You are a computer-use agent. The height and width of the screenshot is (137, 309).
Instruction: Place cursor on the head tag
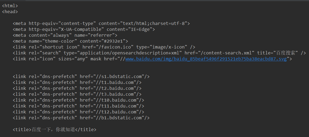[x=10, y=12]
